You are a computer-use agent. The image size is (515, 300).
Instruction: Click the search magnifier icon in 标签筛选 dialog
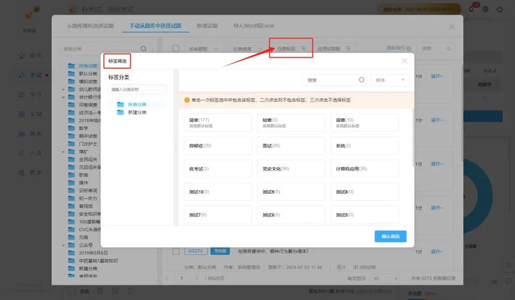tap(361, 80)
